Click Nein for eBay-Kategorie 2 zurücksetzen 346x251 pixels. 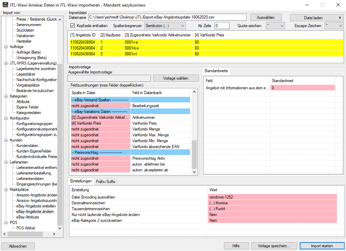pos(272,220)
